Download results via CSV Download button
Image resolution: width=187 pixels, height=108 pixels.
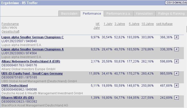[x=176, y=3]
